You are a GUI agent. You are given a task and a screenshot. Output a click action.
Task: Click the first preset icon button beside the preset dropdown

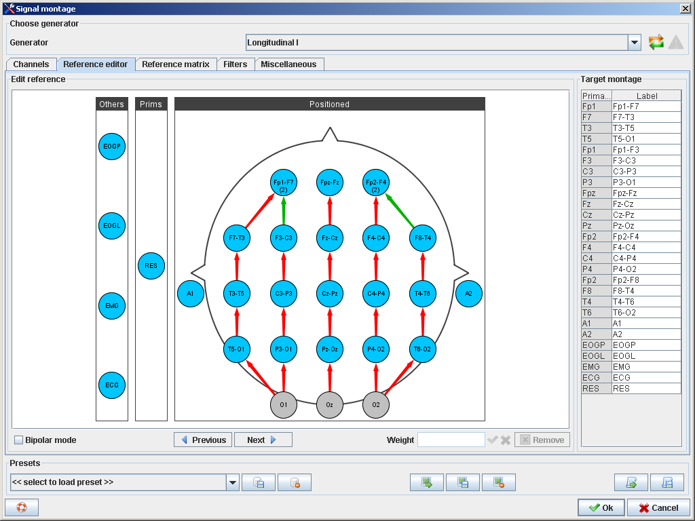[x=259, y=482]
